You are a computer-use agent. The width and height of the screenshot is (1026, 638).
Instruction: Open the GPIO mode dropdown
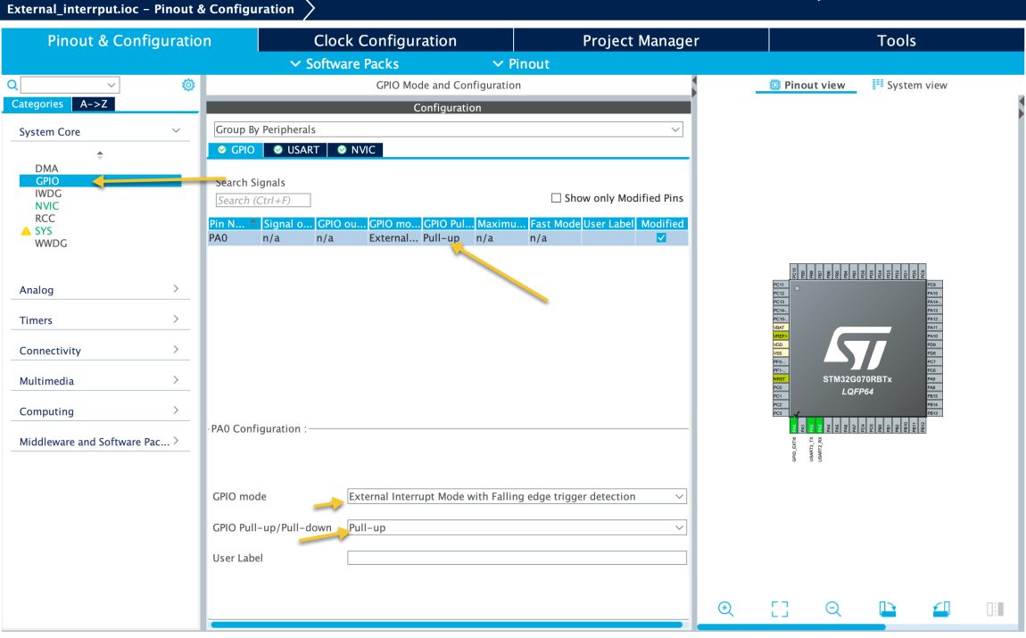[517, 496]
